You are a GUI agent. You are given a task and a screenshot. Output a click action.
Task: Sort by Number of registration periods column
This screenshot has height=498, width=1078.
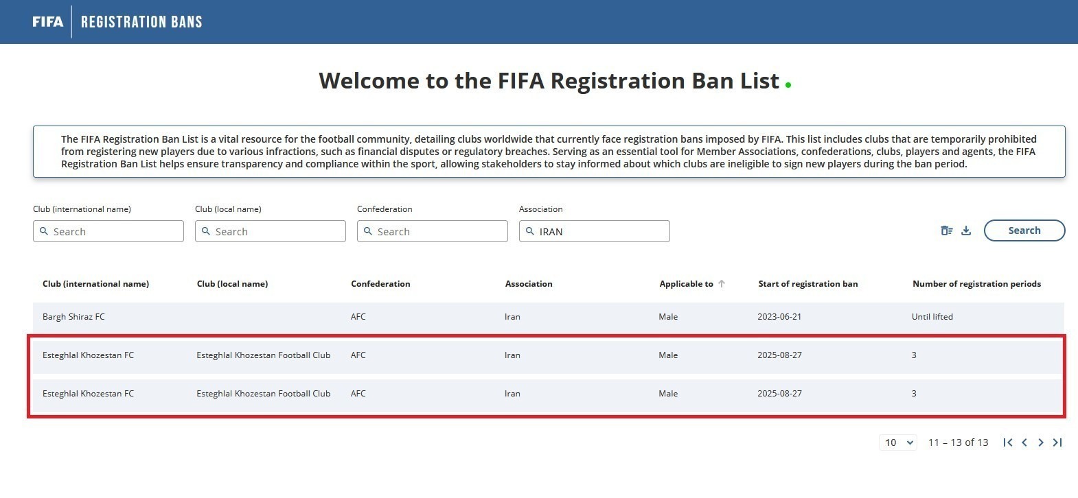(976, 284)
